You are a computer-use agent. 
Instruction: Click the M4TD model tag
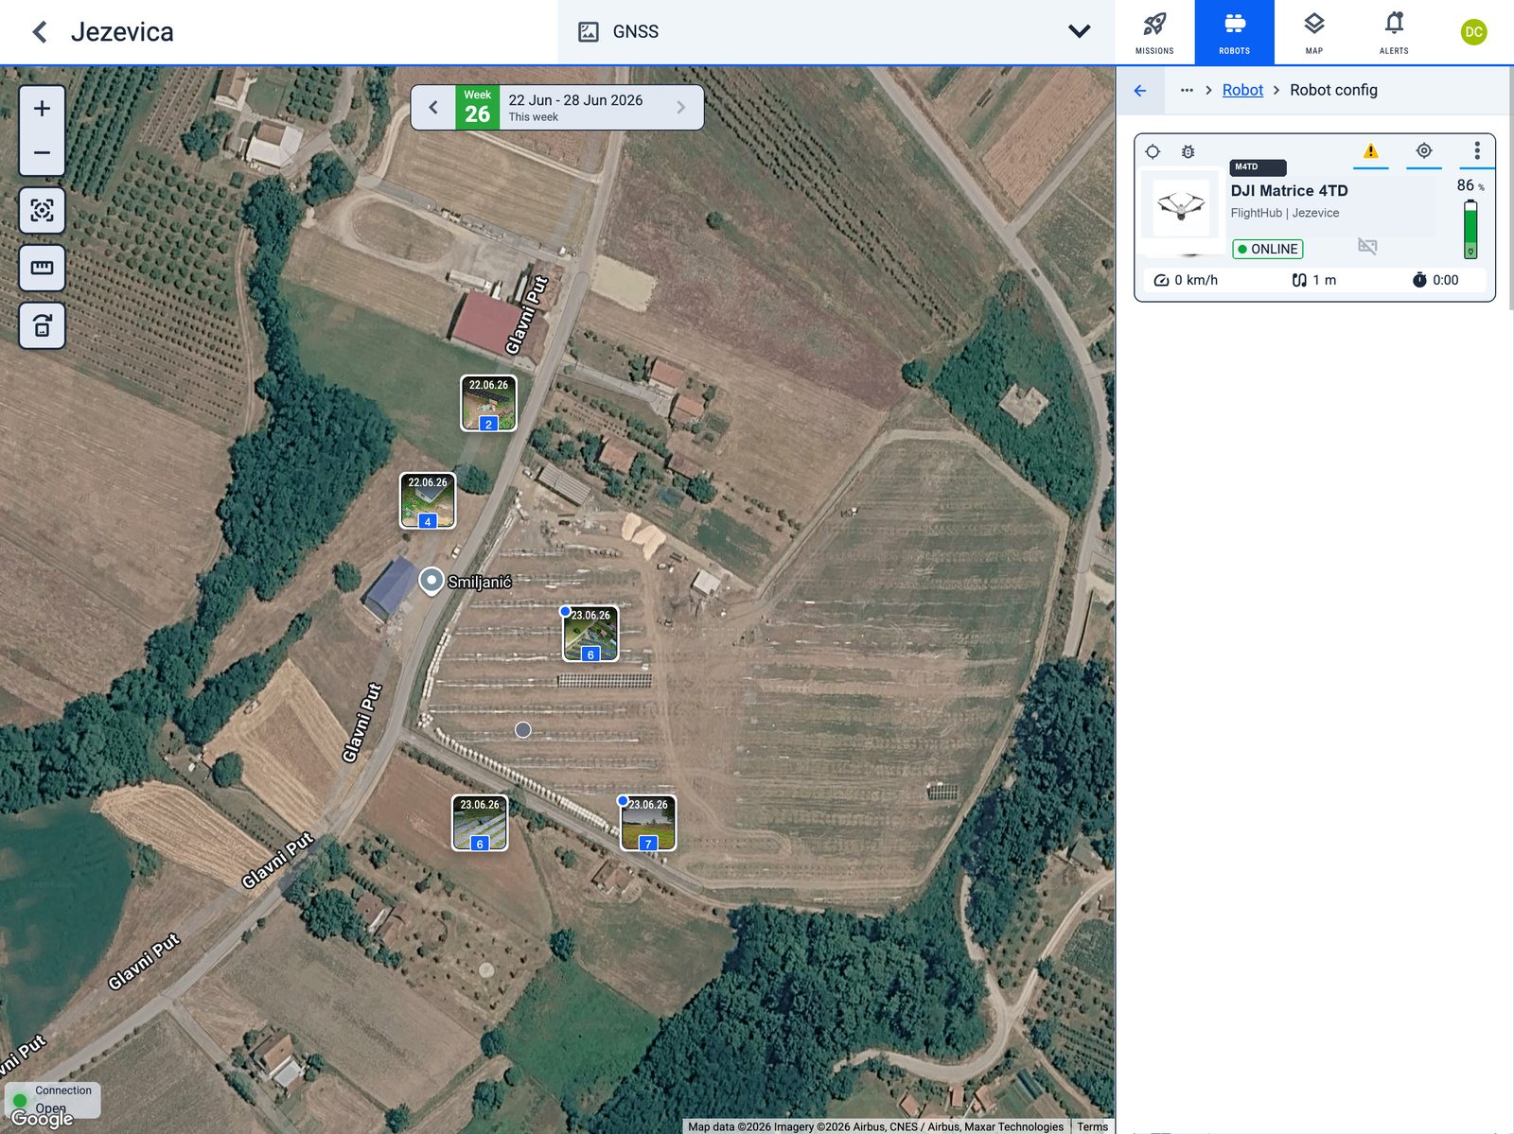tap(1258, 167)
